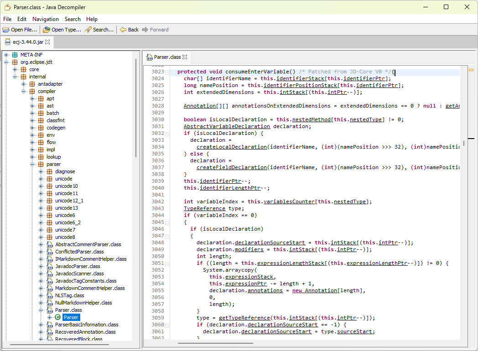
Task: Collapse the parser package node
Action: tap(32, 164)
